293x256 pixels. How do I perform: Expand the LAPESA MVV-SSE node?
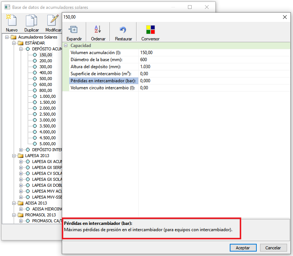point(21,197)
